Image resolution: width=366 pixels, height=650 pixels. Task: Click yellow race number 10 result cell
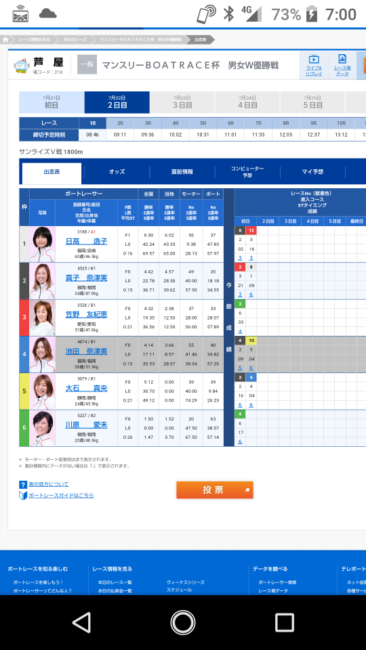point(251,341)
